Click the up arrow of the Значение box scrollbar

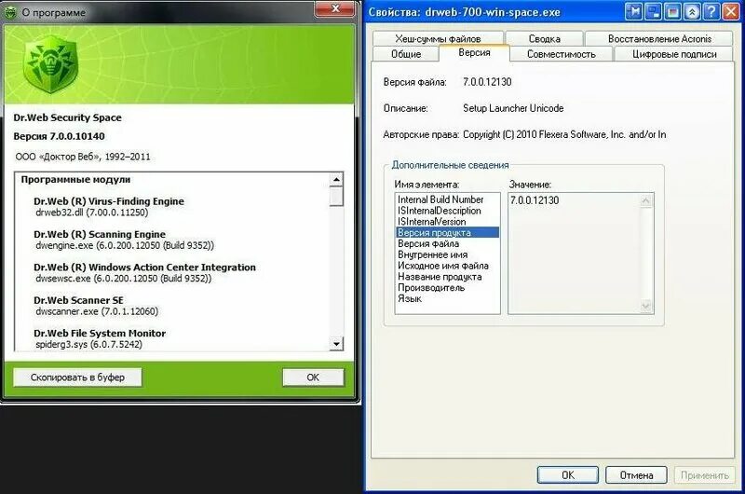(645, 200)
